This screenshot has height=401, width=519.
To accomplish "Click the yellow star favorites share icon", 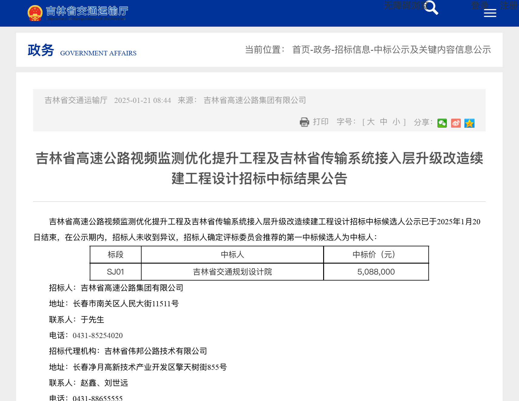I will [x=469, y=123].
